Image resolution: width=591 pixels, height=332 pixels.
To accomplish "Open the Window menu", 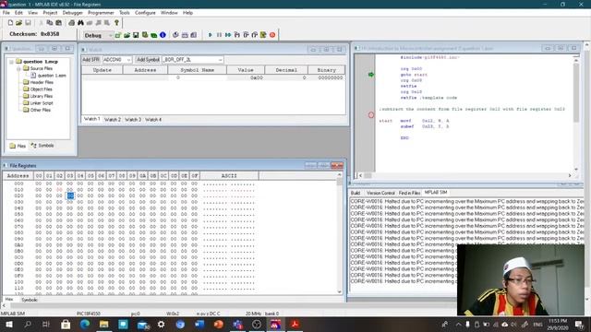I will tap(169, 13).
